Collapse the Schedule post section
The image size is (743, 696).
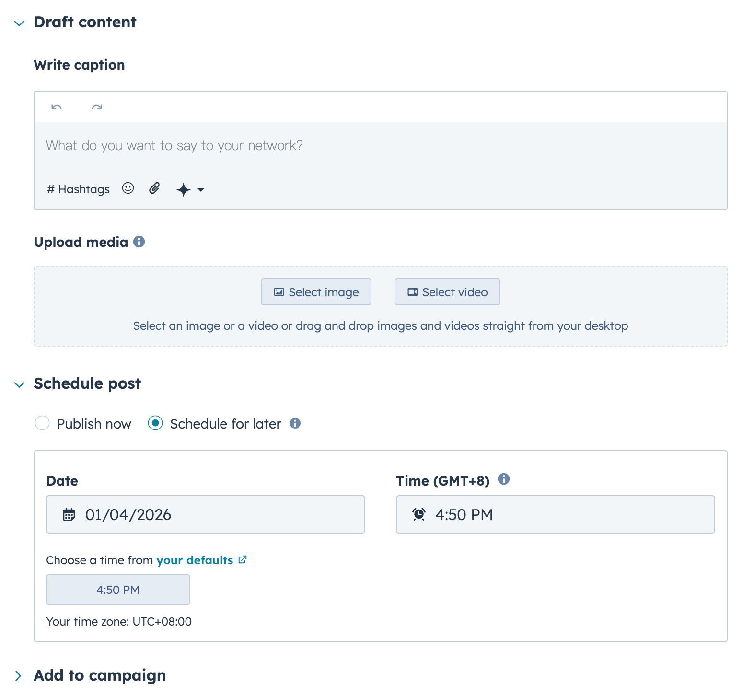tap(19, 384)
